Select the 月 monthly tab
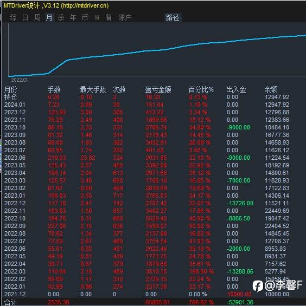The image size is (306, 306). [x=49, y=17]
